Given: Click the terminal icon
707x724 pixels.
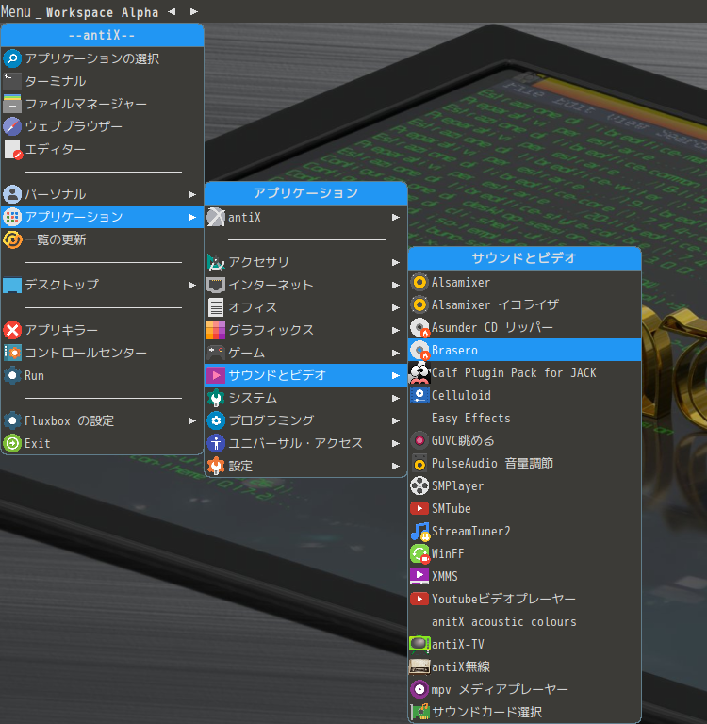Looking at the screenshot, I should pyautogui.click(x=12, y=81).
